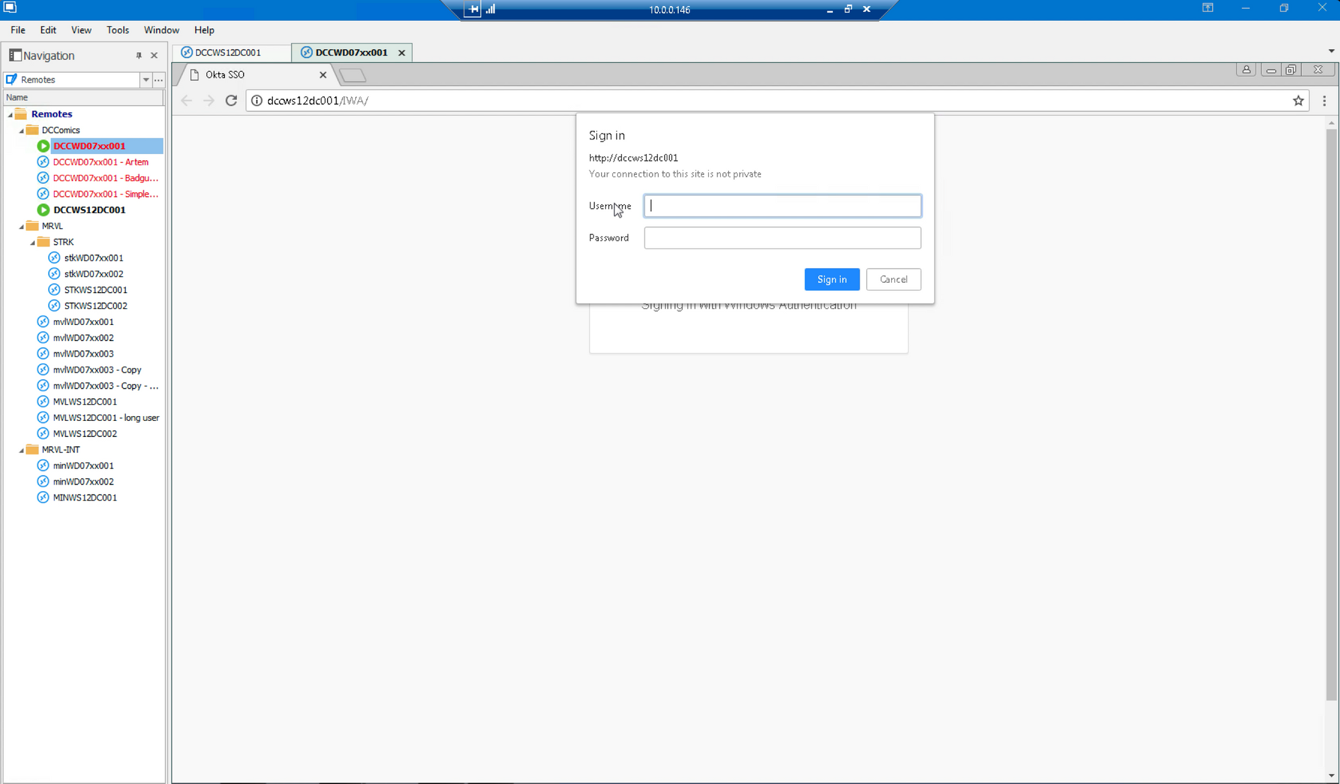Focus the Password input field
This screenshot has width=1340, height=784.
point(783,238)
